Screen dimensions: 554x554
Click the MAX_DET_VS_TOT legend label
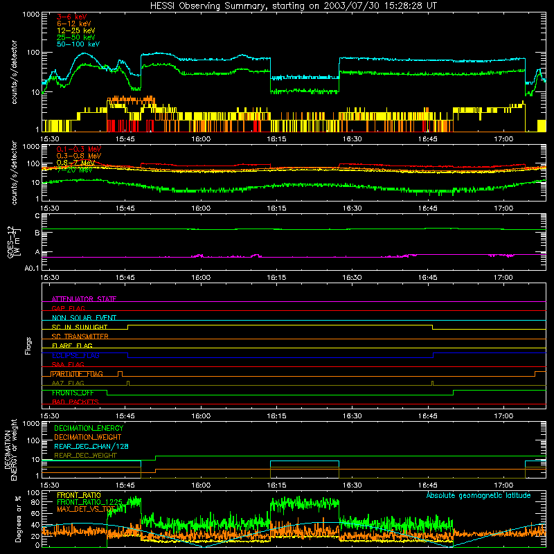[x=86, y=509]
